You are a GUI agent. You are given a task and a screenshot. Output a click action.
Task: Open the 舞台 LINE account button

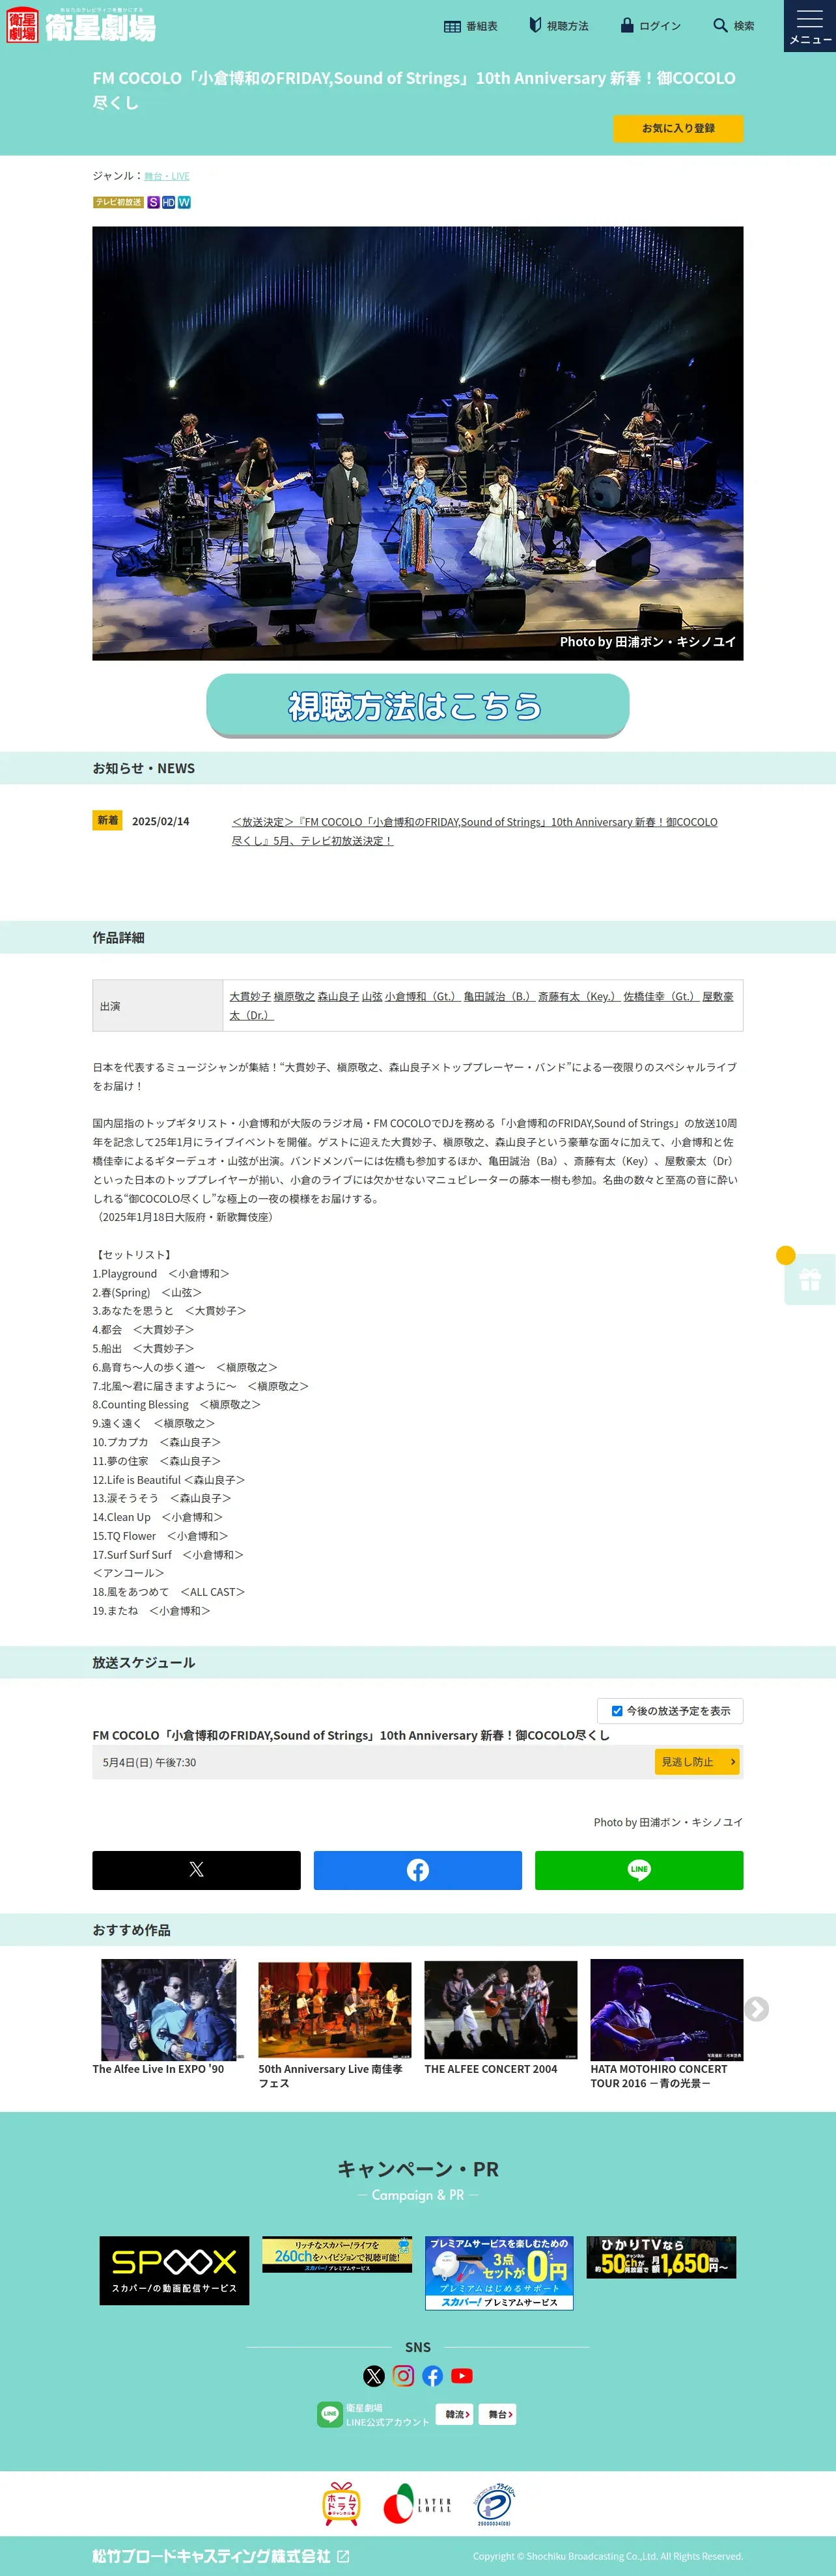498,2414
